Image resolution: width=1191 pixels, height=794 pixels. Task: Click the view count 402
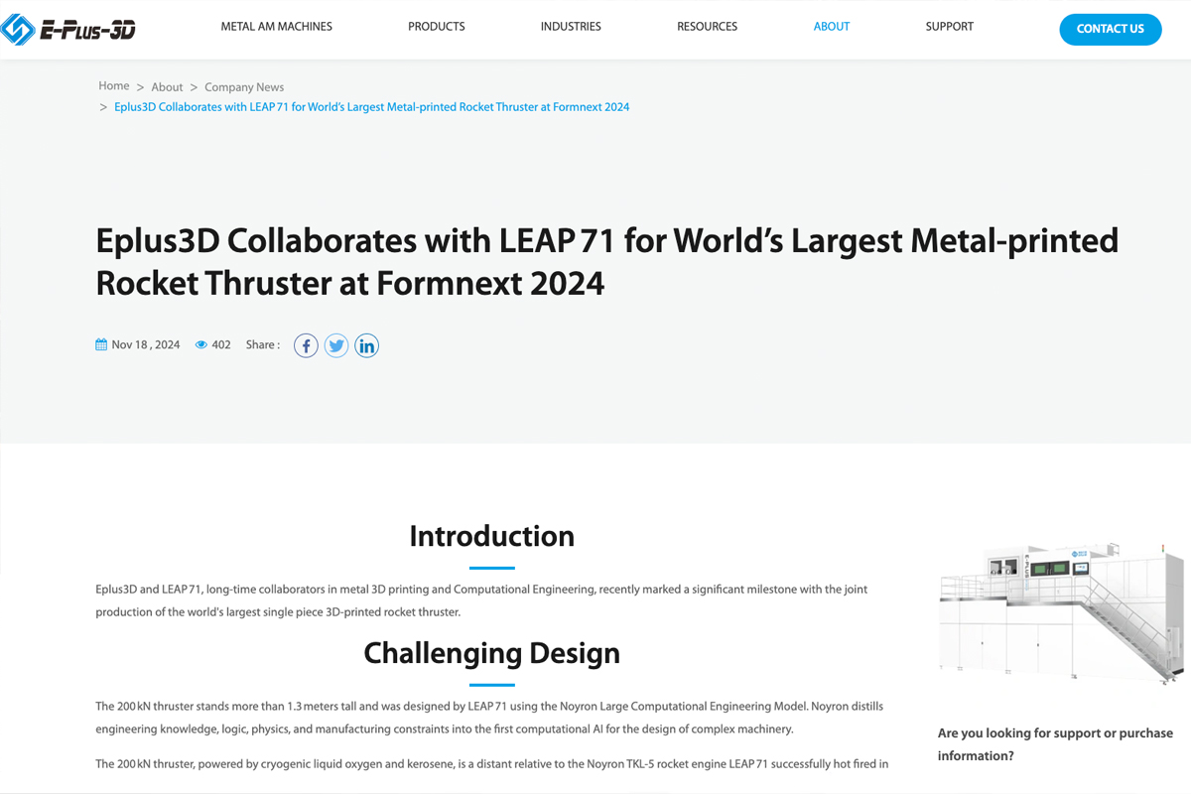[x=221, y=345]
